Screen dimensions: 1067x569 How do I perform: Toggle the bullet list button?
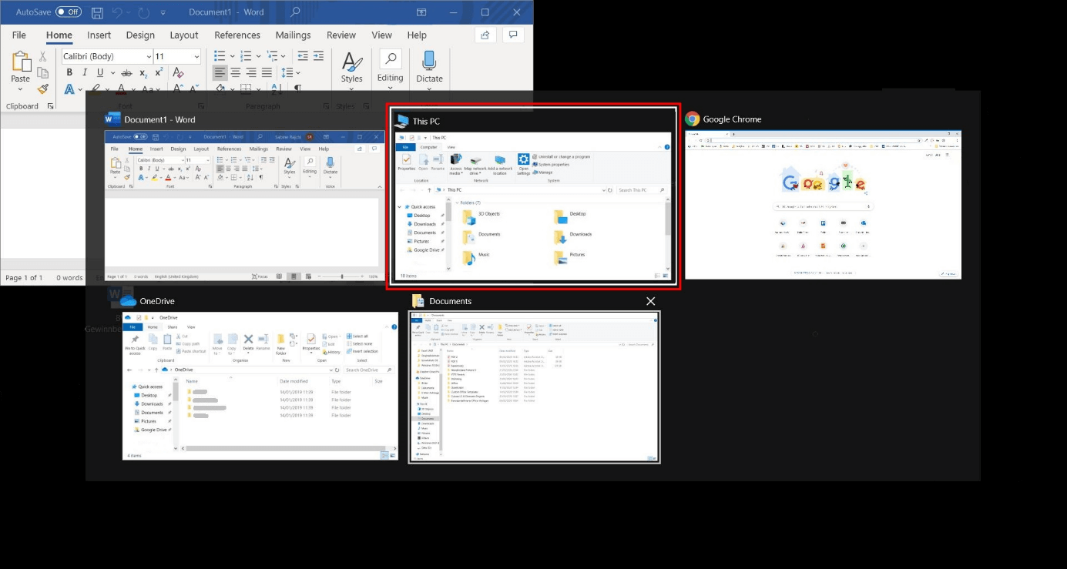coord(220,55)
